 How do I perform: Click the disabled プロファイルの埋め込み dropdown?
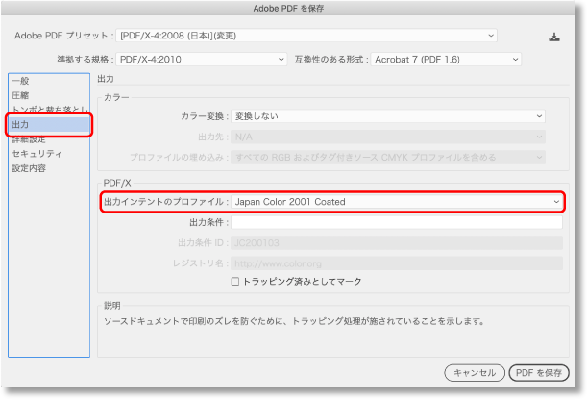388,157
